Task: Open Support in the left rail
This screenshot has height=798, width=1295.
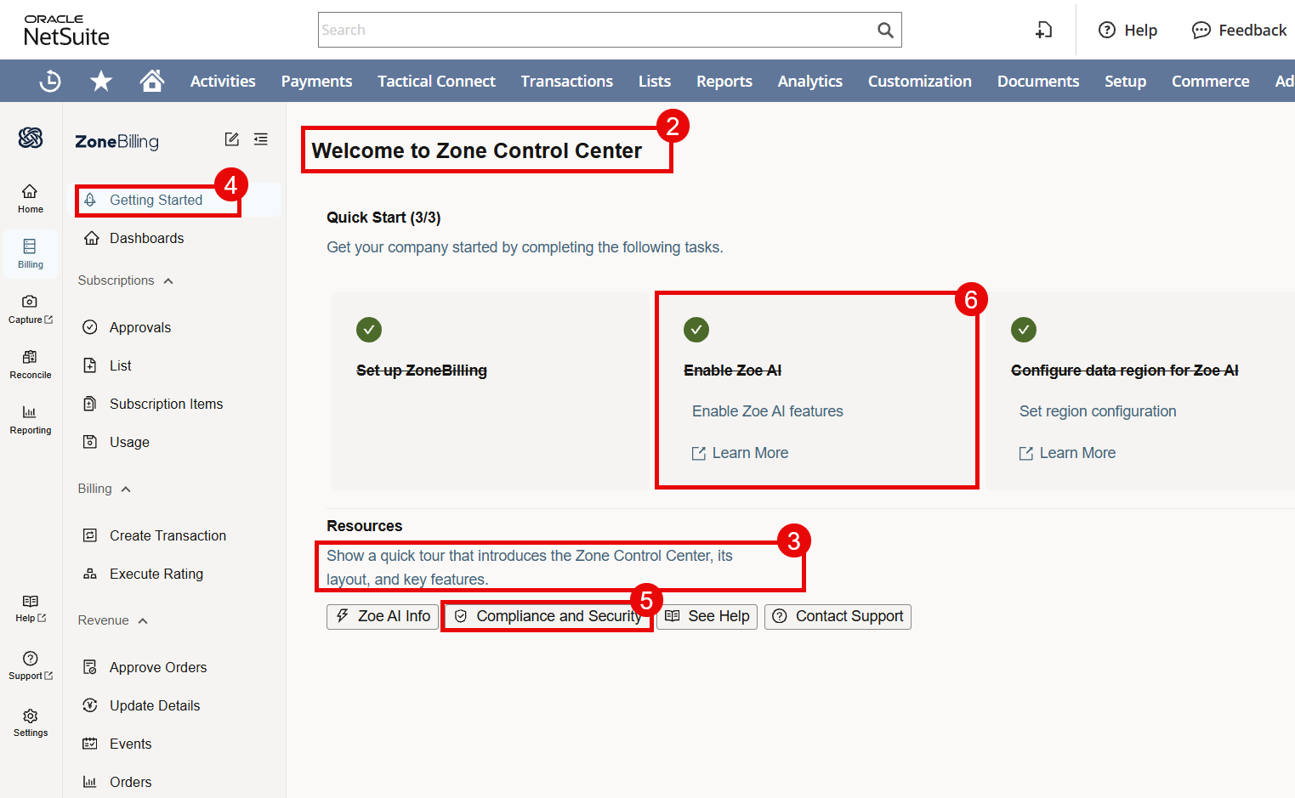Action: pyautogui.click(x=31, y=665)
